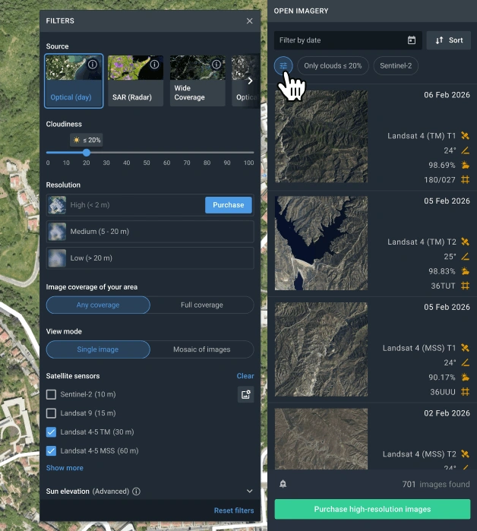Click satellite icon beside Landsat 4 (MSS) T2
Image resolution: width=477 pixels, height=531 pixels.
point(465,454)
